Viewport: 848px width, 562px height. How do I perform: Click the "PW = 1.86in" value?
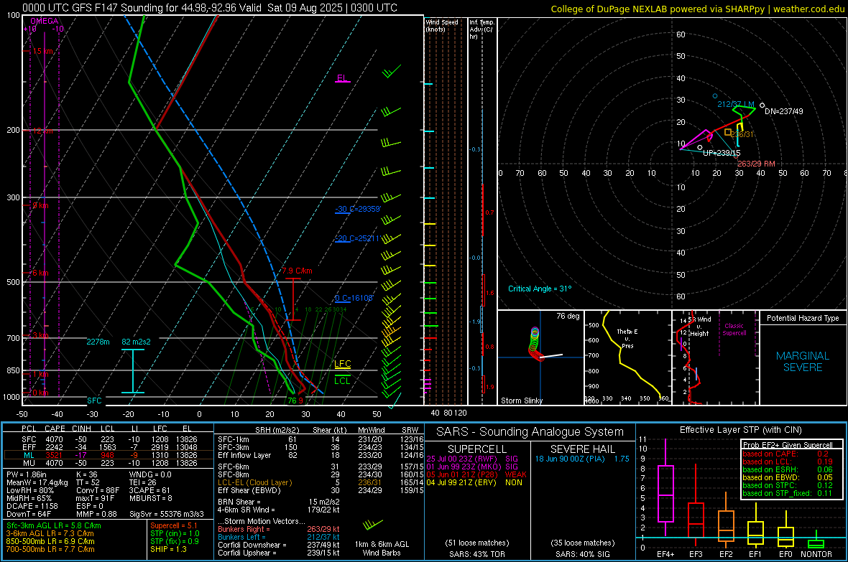click(x=26, y=474)
